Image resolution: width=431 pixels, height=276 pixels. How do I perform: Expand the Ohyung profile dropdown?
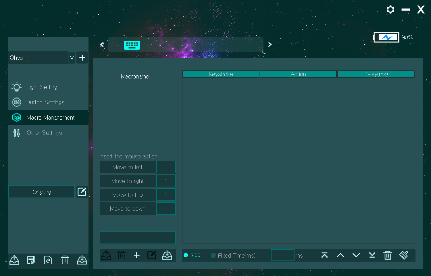[72, 58]
